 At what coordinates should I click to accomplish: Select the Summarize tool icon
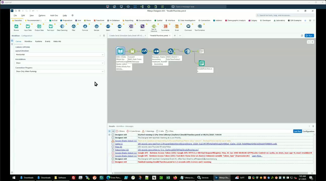pyautogui.click(x=165, y=26)
